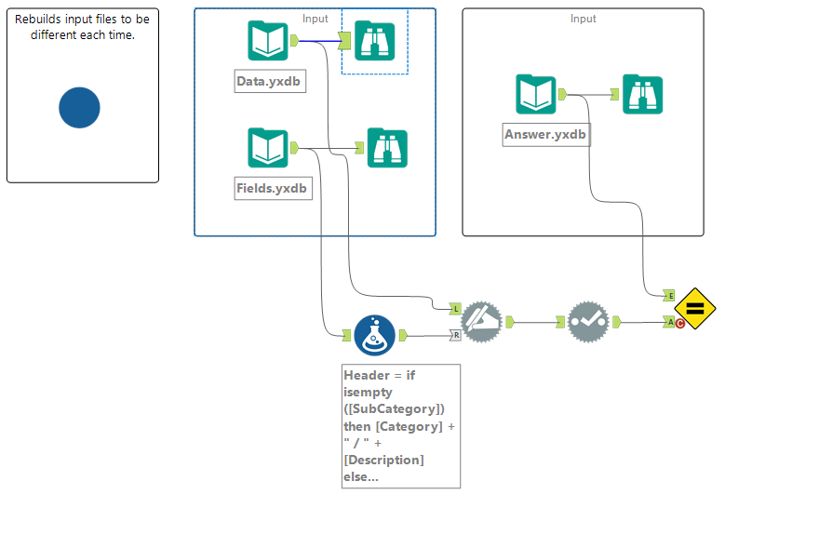Select the gray checkmark Select tool
This screenshot has height=548, width=832.
click(588, 322)
